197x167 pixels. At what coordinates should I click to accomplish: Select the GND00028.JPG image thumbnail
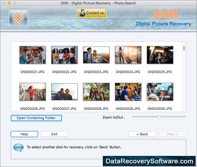[96, 92]
